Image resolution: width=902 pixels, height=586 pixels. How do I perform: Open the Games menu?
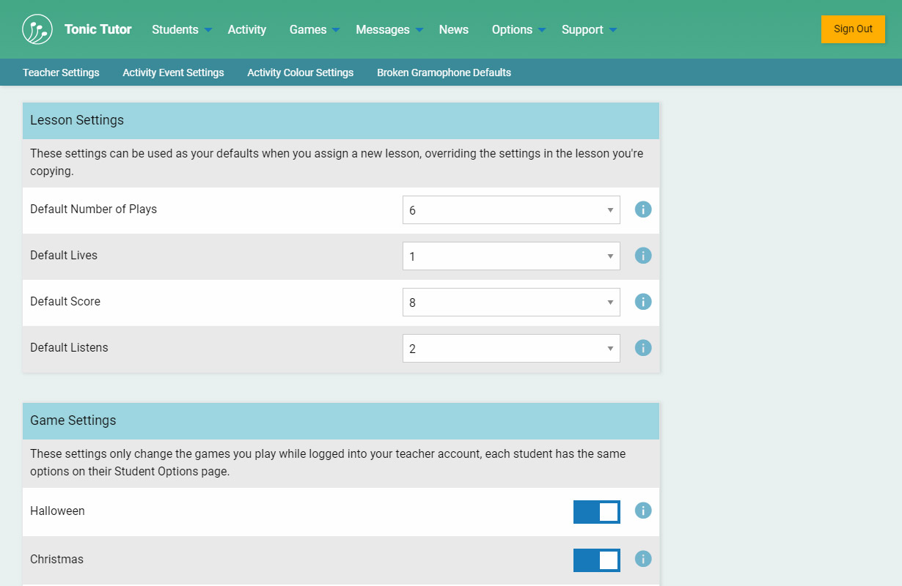click(314, 29)
